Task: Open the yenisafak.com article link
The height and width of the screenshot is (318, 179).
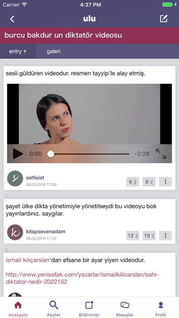Action: click(x=82, y=278)
